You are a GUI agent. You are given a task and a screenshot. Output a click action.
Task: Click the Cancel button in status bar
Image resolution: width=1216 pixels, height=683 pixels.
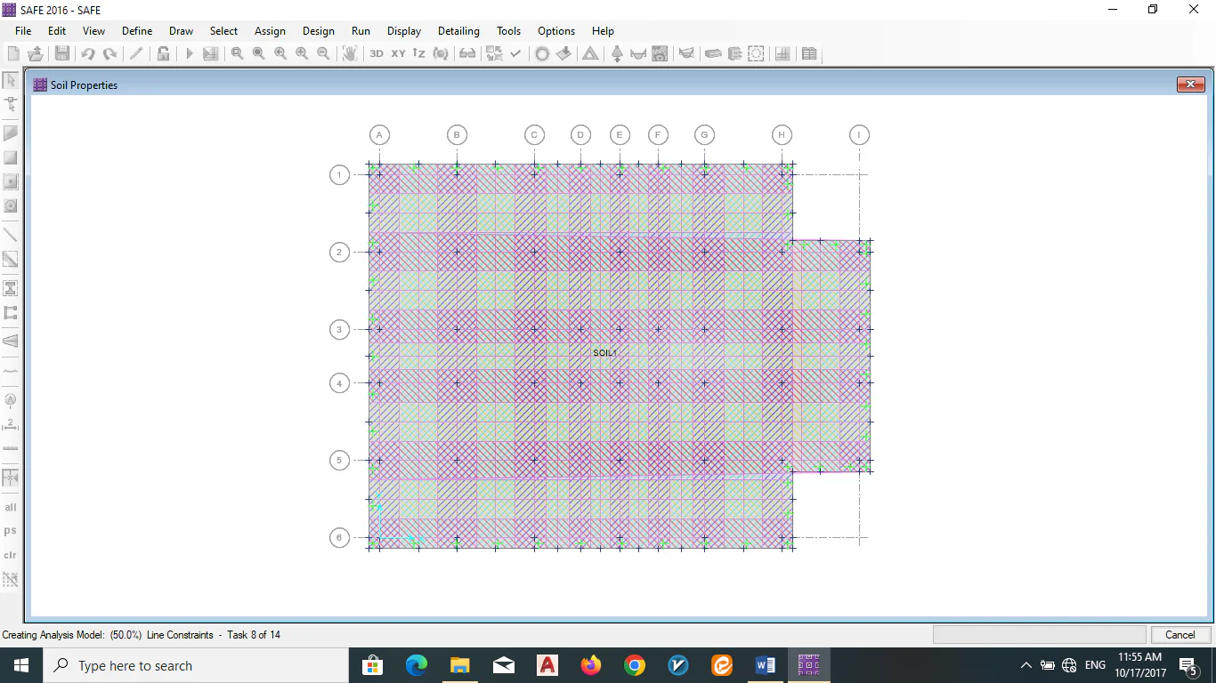[x=1180, y=635]
